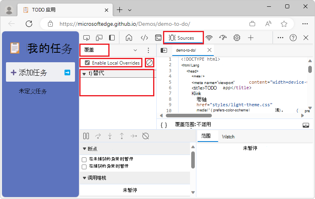Image resolution: width=315 pixels, height=199 pixels.
Task: Click the pause script execution button
Action: pos(86,136)
